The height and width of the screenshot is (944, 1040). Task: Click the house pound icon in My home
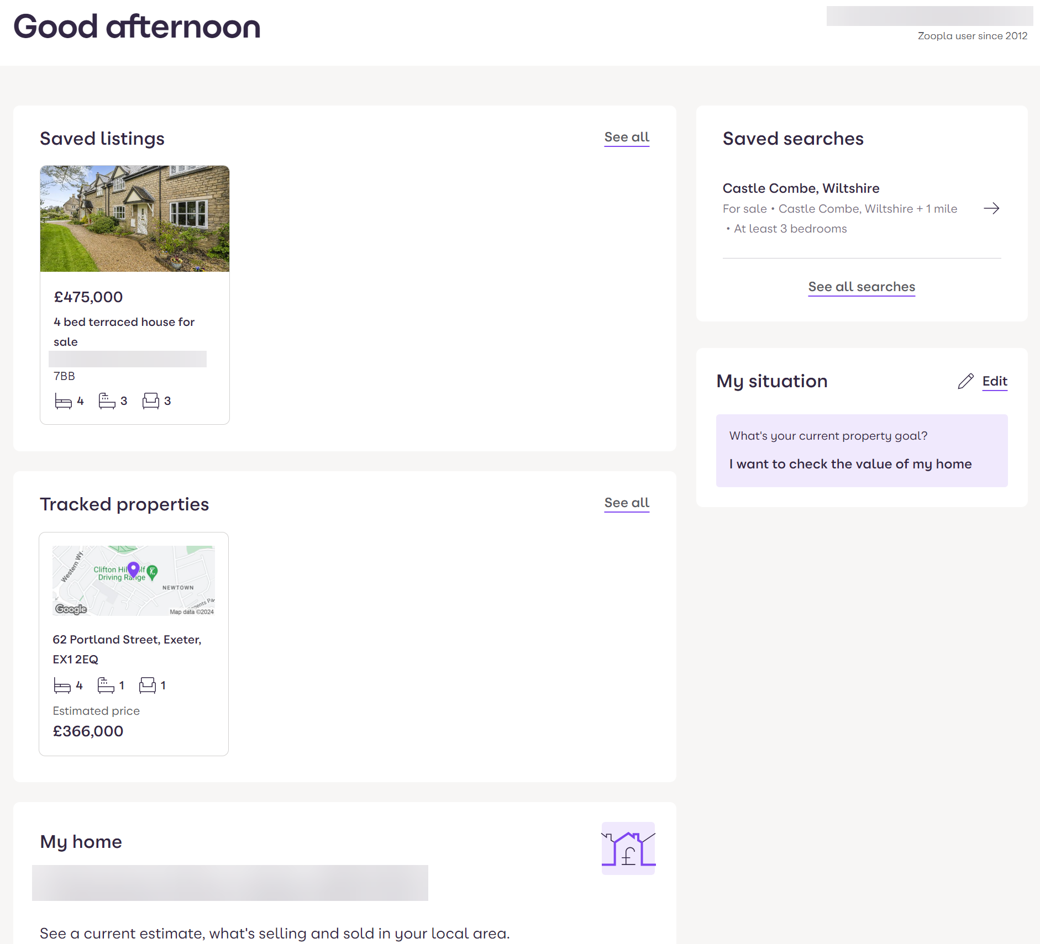coord(628,848)
